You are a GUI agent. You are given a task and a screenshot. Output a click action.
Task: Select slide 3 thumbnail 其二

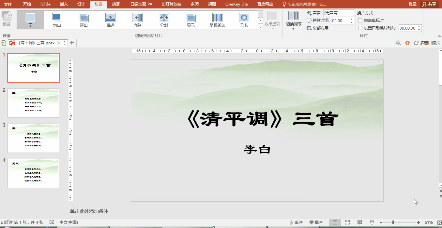[33, 138]
